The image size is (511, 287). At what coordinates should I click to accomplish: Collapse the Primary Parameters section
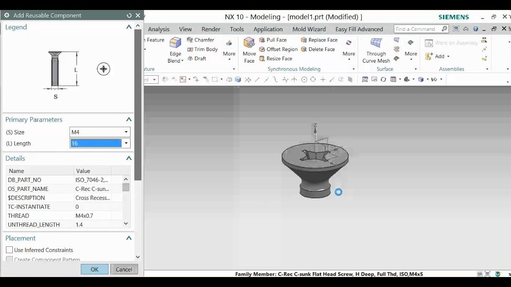129,120
